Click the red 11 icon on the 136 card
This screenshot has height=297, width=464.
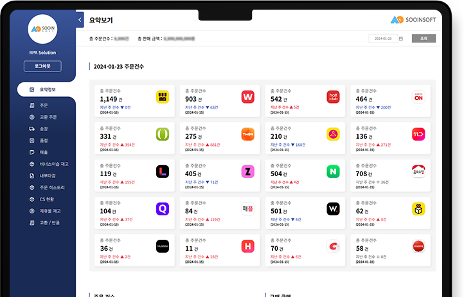(418, 134)
